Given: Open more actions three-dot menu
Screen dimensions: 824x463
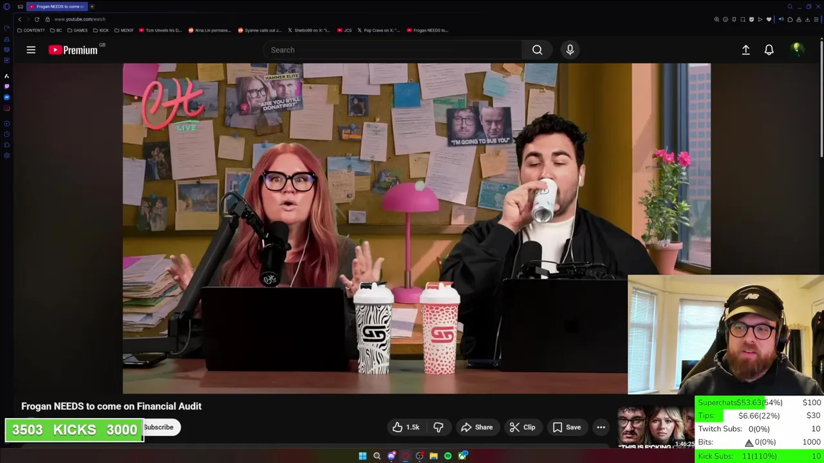Looking at the screenshot, I should [x=601, y=427].
